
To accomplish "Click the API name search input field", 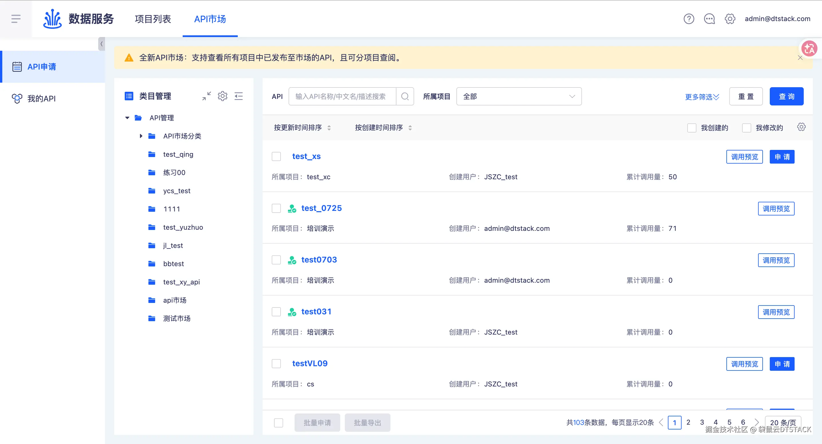I will (x=342, y=96).
